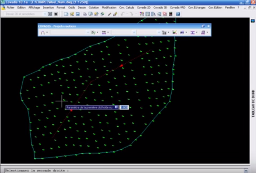Click the green profile lines icon in Projets routiers
The width and height of the screenshot is (256, 173).
93,33
